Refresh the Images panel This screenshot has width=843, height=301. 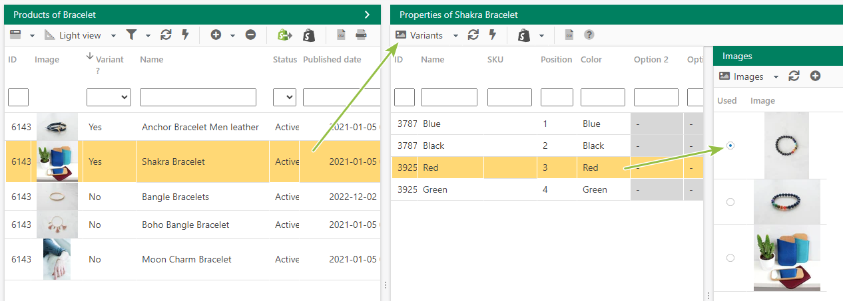(794, 76)
